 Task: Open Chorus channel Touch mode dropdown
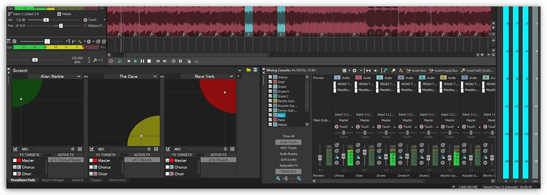pos(352,127)
